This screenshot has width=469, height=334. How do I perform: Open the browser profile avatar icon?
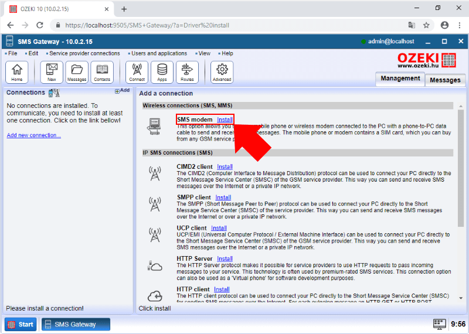444,25
